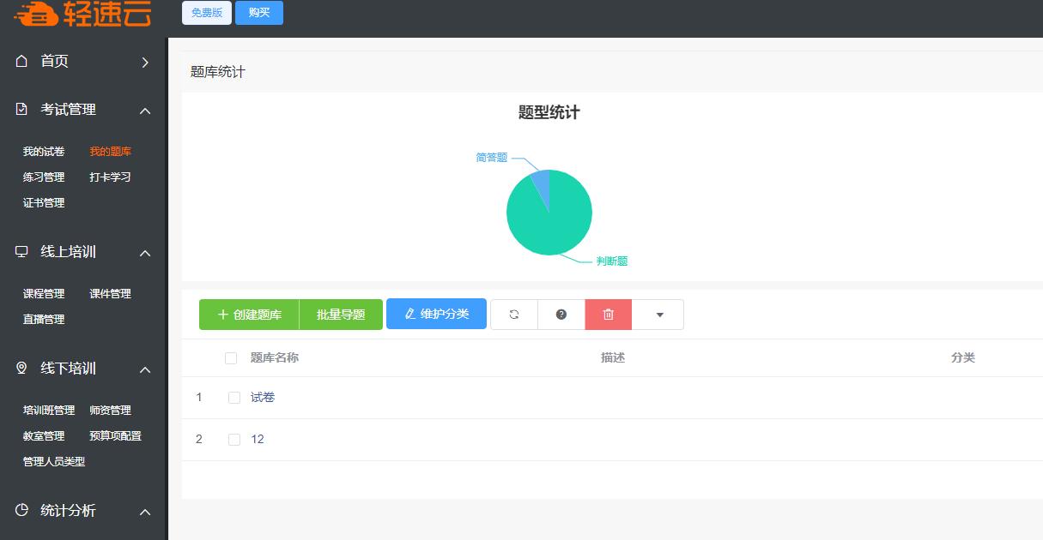Click the 线上培训 online training monitor icon
Screen dimensions: 1043x540
20,252
